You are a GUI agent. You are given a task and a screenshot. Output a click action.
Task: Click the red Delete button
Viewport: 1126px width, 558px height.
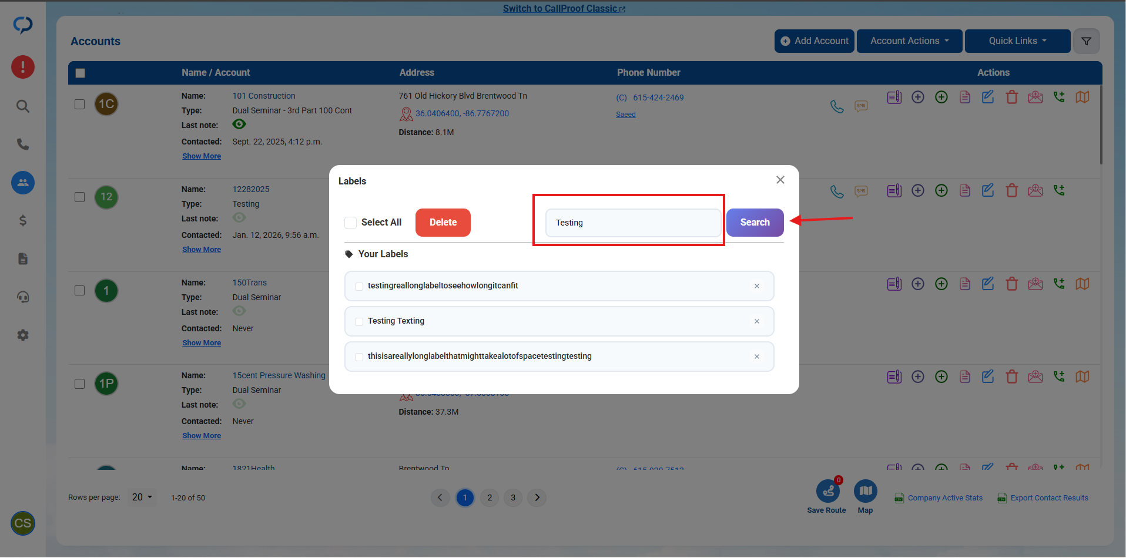pyautogui.click(x=443, y=223)
